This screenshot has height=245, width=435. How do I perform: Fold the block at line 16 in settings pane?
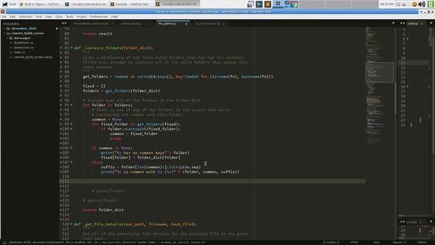[x=408, y=86]
